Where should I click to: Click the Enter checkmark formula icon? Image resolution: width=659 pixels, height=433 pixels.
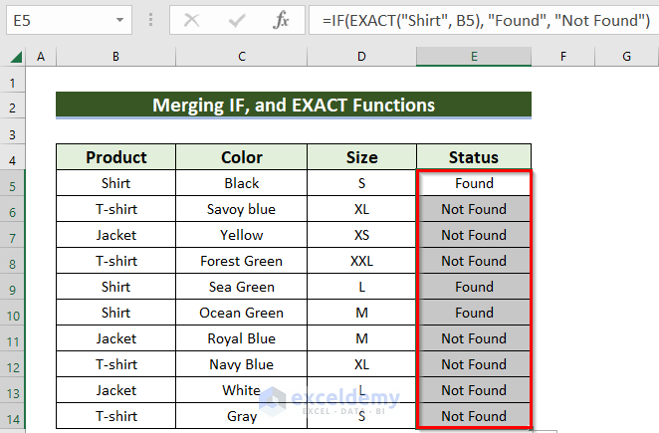[237, 19]
